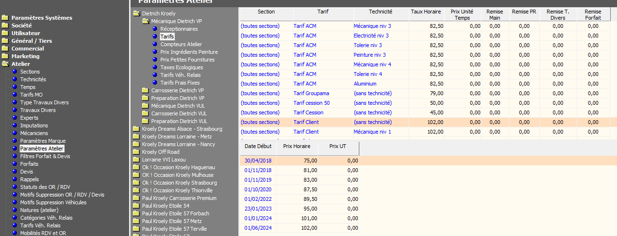Expand Carrosserie Dietrich VUL folder
This screenshot has width=617, height=236.
coord(179,113)
